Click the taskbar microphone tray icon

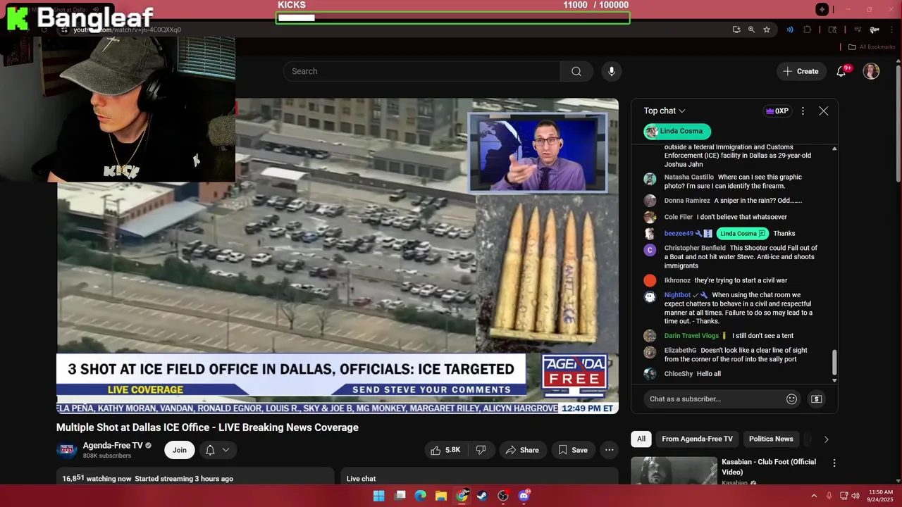tap(829, 496)
